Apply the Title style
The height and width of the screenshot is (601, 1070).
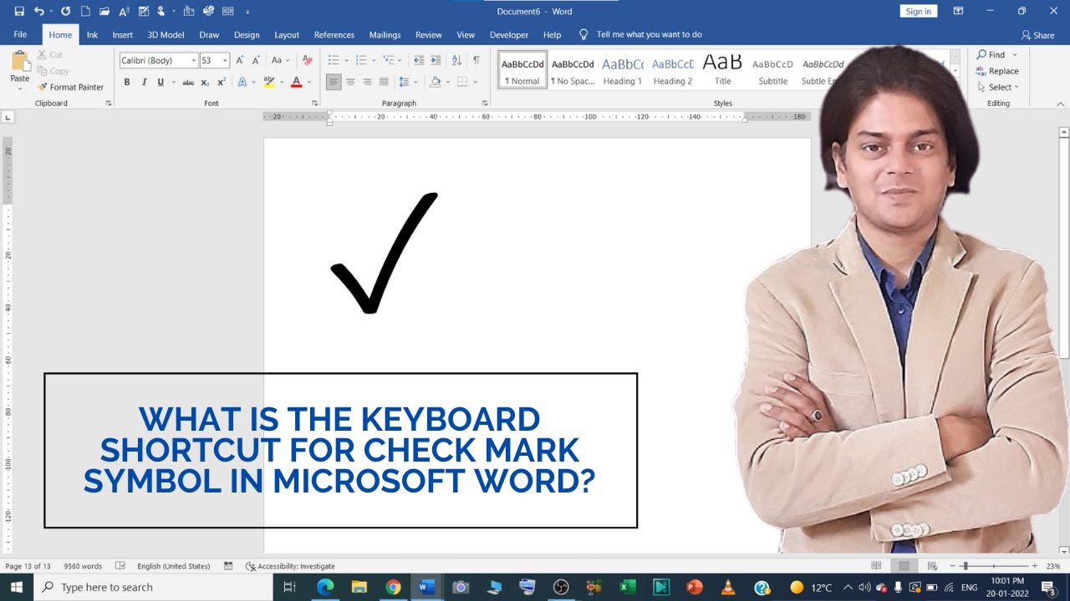click(723, 68)
